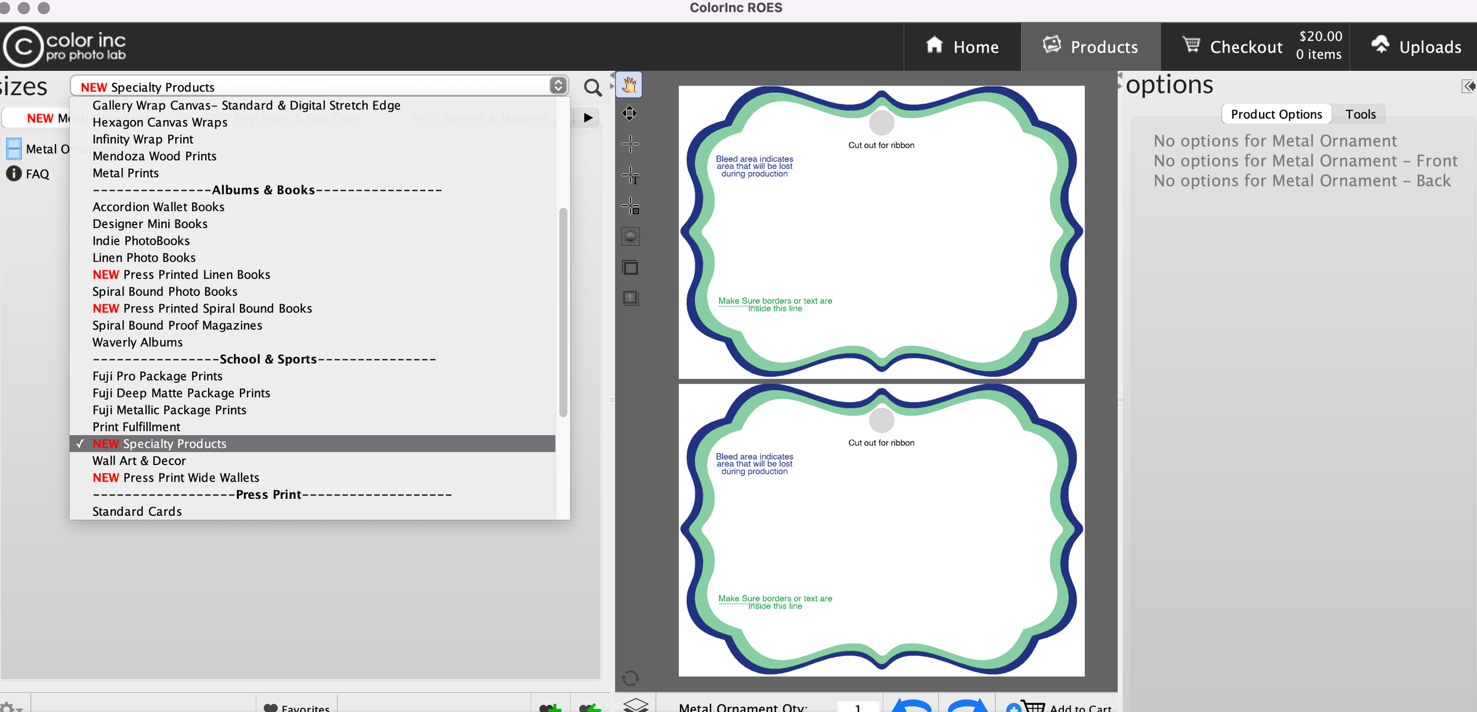Click the four-way move arrows tool
The image size is (1477, 712).
coord(630,113)
